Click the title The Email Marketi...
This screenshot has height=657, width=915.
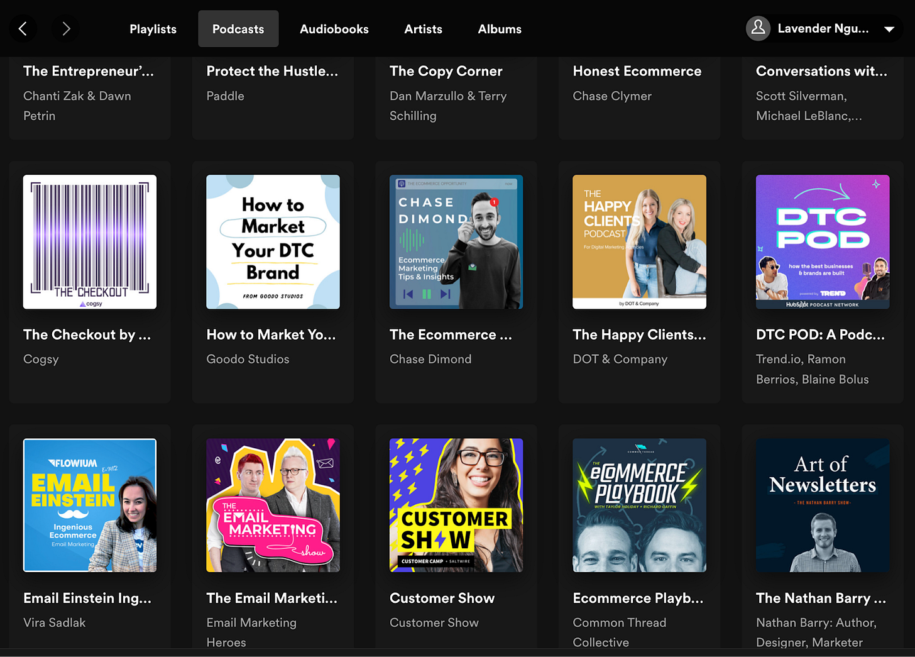pyautogui.click(x=271, y=598)
